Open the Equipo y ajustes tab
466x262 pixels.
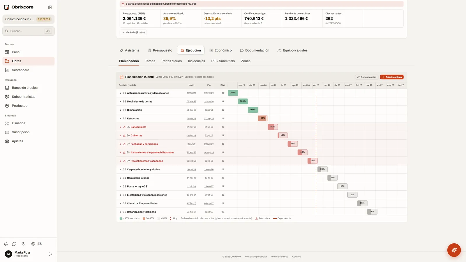click(x=292, y=50)
